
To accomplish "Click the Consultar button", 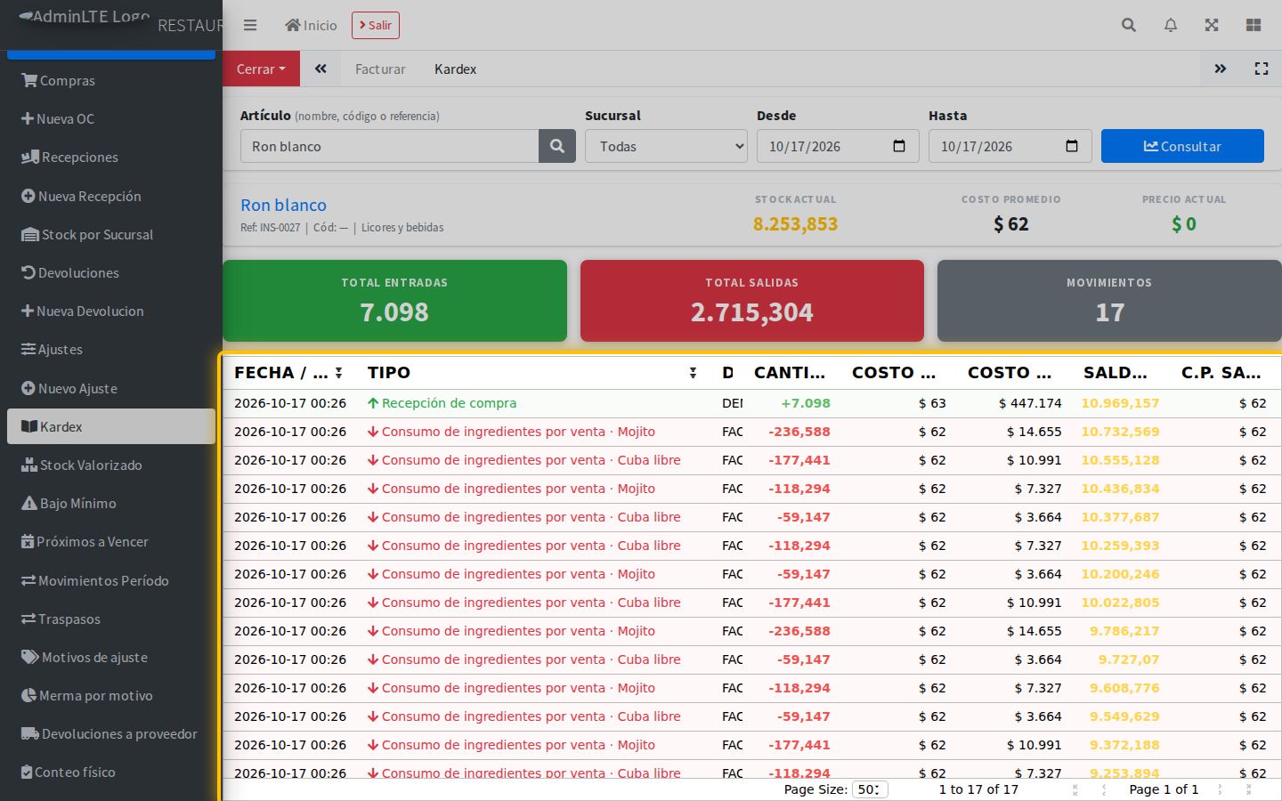I will click(x=1182, y=146).
